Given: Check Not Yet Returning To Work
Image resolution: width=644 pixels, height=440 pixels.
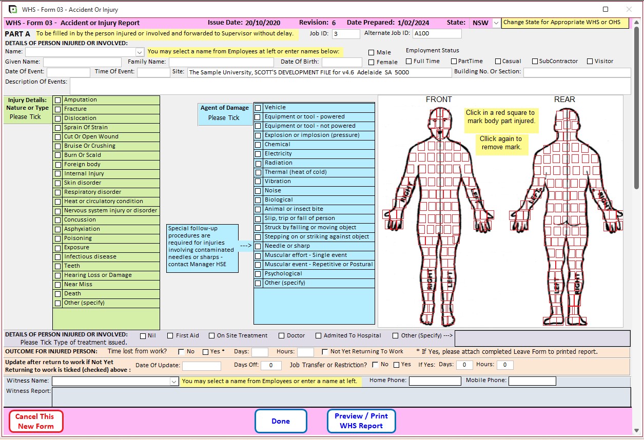Looking at the screenshot, I should tap(324, 352).
